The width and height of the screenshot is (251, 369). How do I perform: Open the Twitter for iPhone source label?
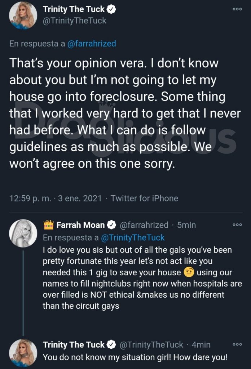tap(144, 198)
